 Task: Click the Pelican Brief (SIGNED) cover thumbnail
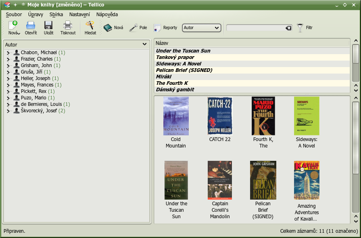pyautogui.click(x=263, y=180)
